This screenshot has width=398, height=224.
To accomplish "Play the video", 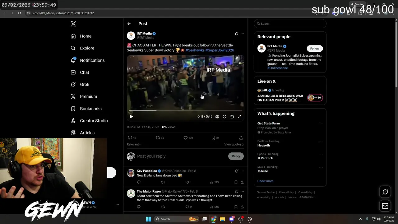I will [132, 117].
